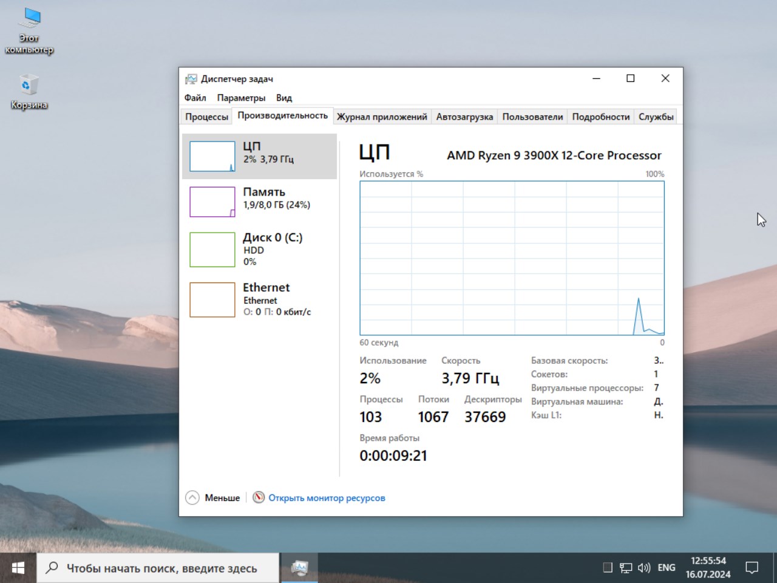Viewport: 777px width, 583px height.
Task: Click the network icon in system tray
Action: click(x=626, y=568)
